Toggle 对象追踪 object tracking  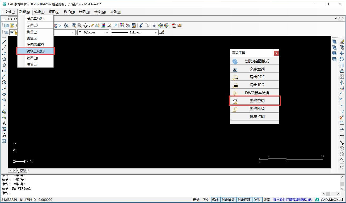pyautogui.click(x=244, y=200)
